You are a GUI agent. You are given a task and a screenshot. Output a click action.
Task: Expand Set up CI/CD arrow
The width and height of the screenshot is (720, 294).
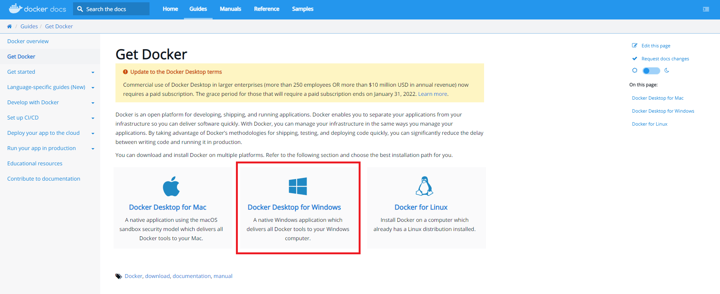click(93, 118)
